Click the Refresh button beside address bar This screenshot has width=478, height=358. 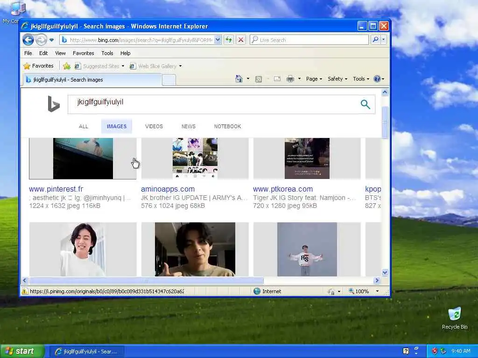coord(229,40)
